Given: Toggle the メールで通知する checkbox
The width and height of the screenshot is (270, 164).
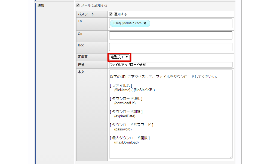Looking at the screenshot, I should pyautogui.click(x=78, y=5).
